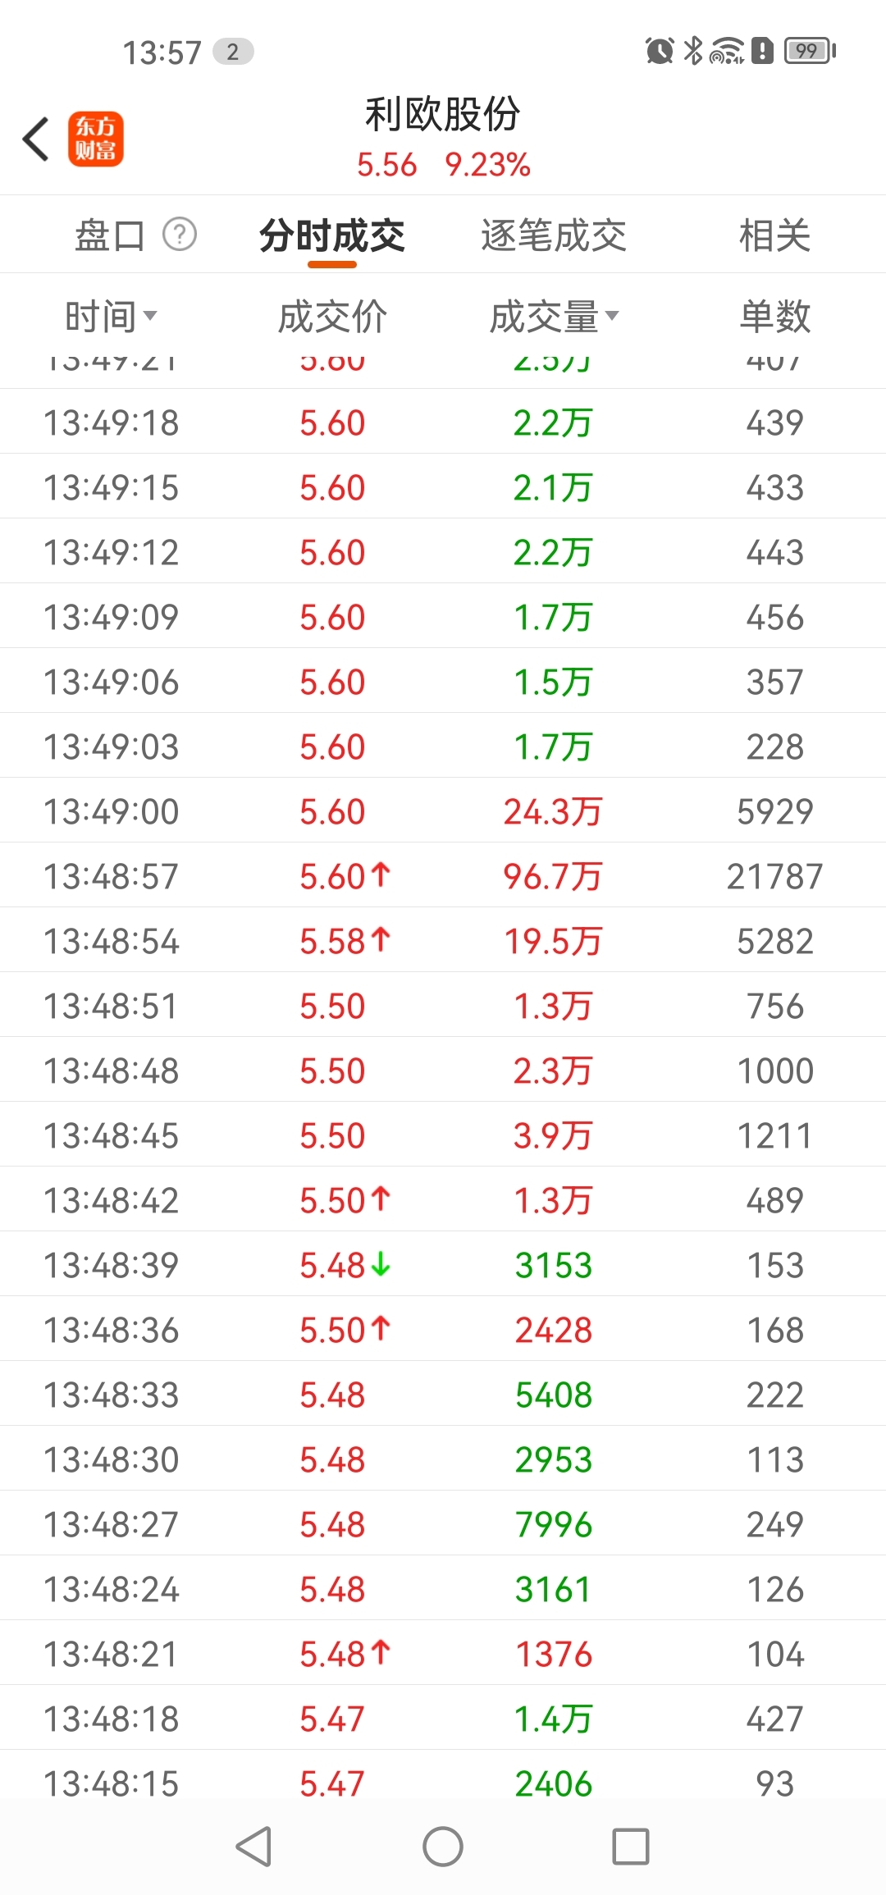This screenshot has width=886, height=1895.
Task: Tap the notification count badge 2
Action: pyautogui.click(x=233, y=52)
